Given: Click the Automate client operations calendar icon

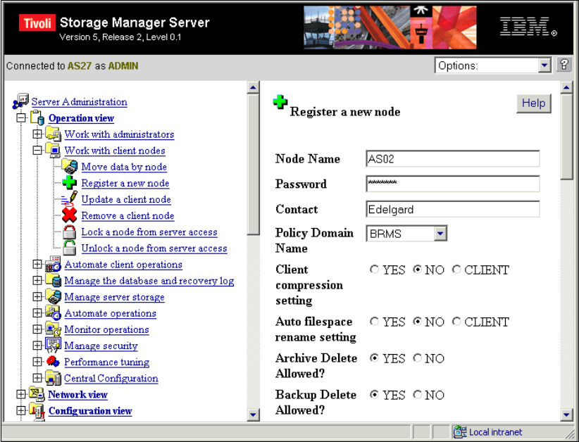Looking at the screenshot, I should coord(53,264).
